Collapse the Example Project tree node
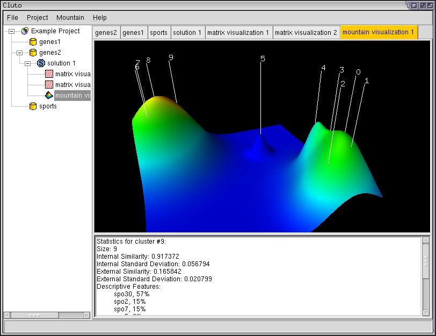The width and height of the screenshot is (436, 336). [x=11, y=31]
